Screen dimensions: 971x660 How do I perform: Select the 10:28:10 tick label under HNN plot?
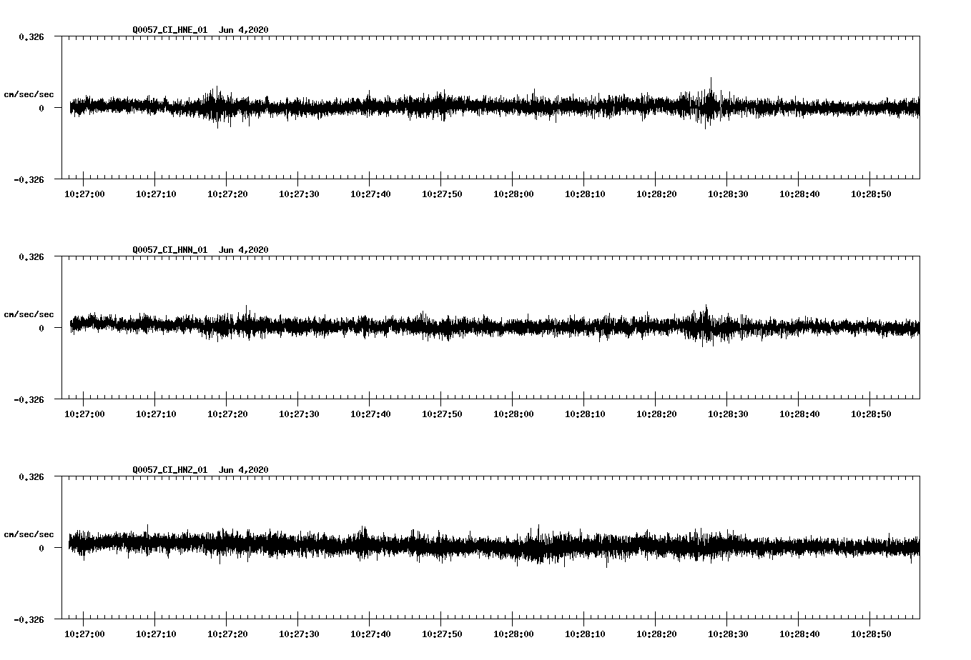(x=585, y=414)
